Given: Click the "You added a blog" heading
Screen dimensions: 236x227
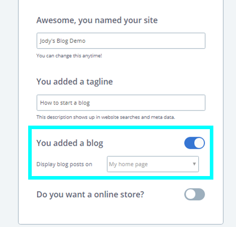Looking at the screenshot, I should 70,143.
